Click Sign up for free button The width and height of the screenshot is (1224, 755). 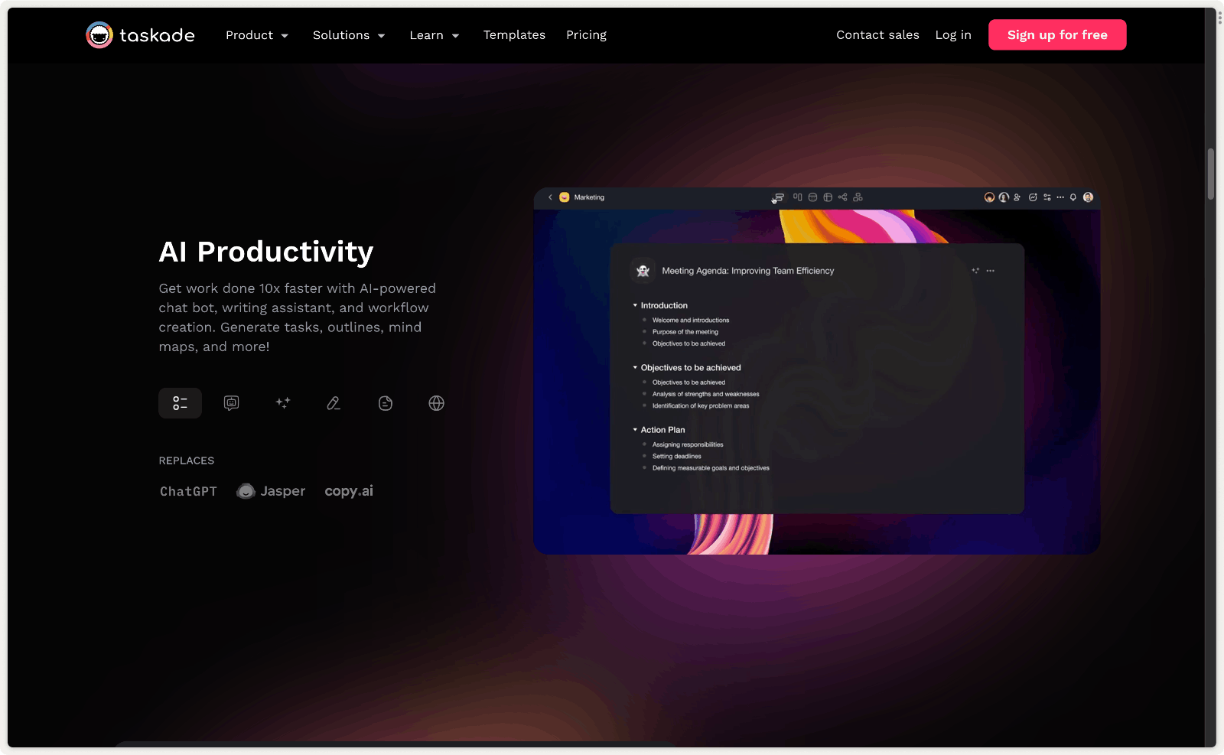point(1056,35)
